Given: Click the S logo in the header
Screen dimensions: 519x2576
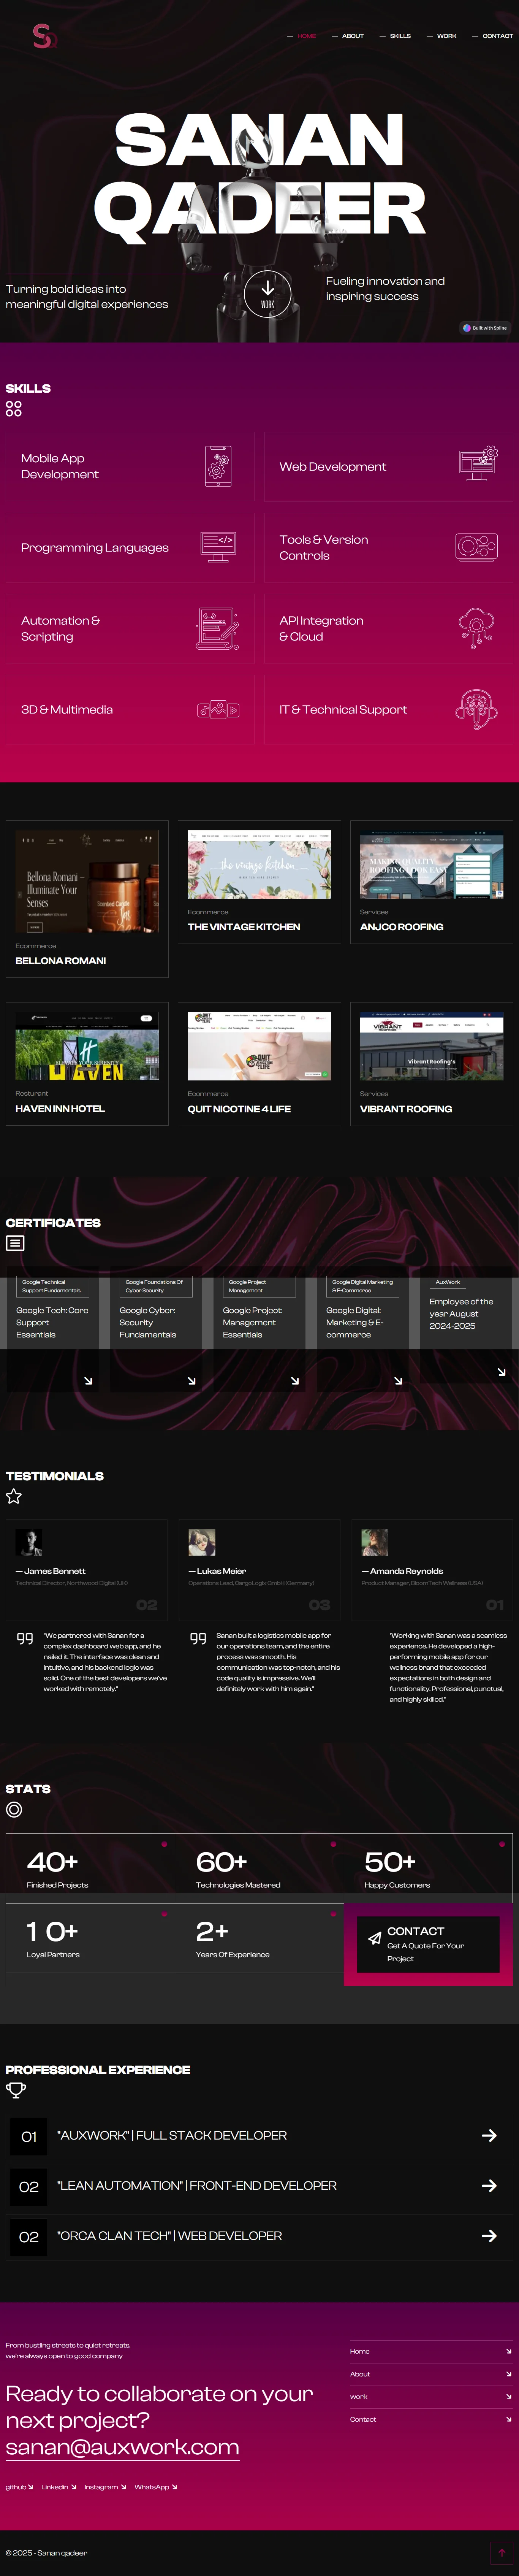Looking at the screenshot, I should tap(44, 36).
